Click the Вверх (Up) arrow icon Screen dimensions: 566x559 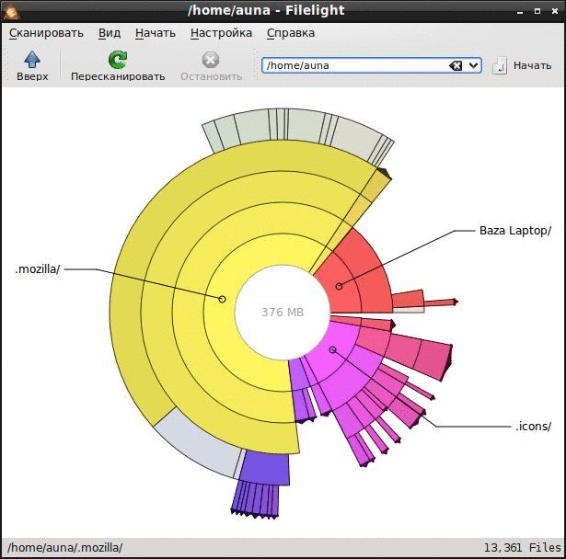click(32, 59)
